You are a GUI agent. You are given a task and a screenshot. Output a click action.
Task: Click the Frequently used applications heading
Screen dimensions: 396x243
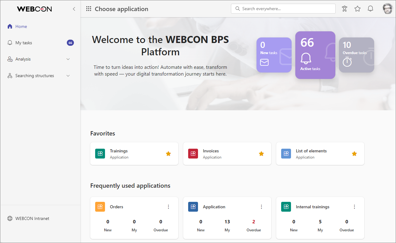(130, 186)
